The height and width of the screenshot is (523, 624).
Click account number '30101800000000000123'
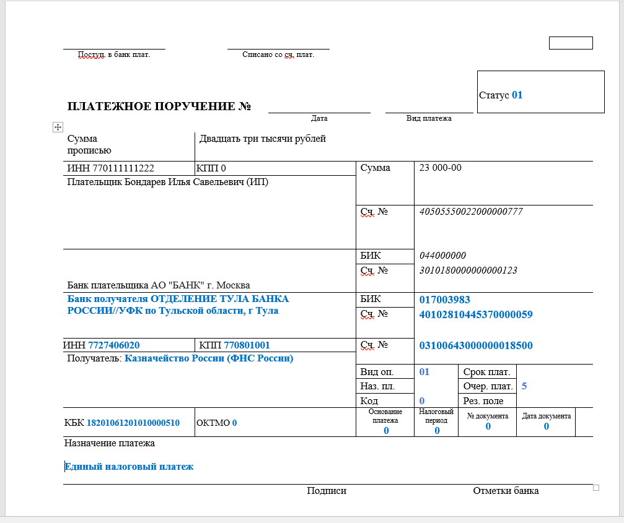click(x=468, y=270)
